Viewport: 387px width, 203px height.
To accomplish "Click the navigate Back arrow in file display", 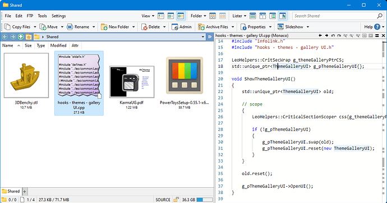I will 4,37.
